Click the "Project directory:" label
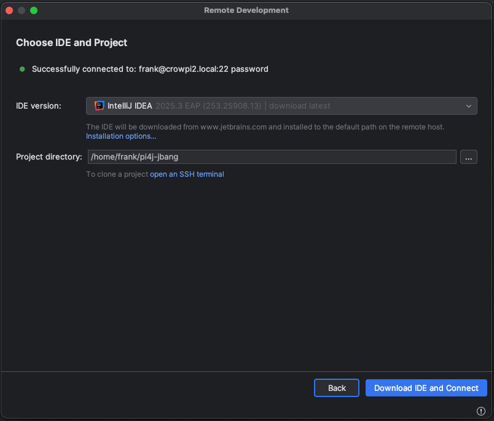 49,157
